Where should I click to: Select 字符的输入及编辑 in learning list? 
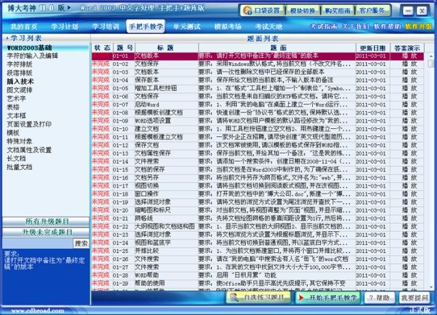(x=31, y=56)
